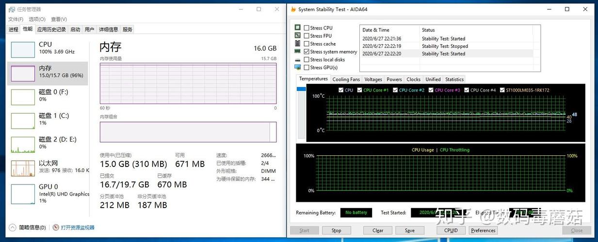This screenshot has height=242, width=598.
Task: Switch to the 进程 tab
Action: click(x=14, y=30)
